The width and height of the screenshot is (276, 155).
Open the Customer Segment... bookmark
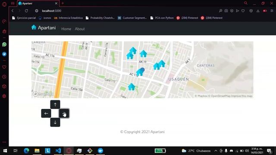coord(132,18)
